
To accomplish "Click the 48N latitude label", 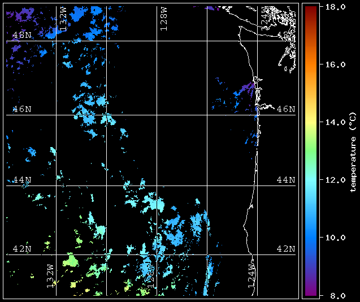I will [x=22, y=36].
